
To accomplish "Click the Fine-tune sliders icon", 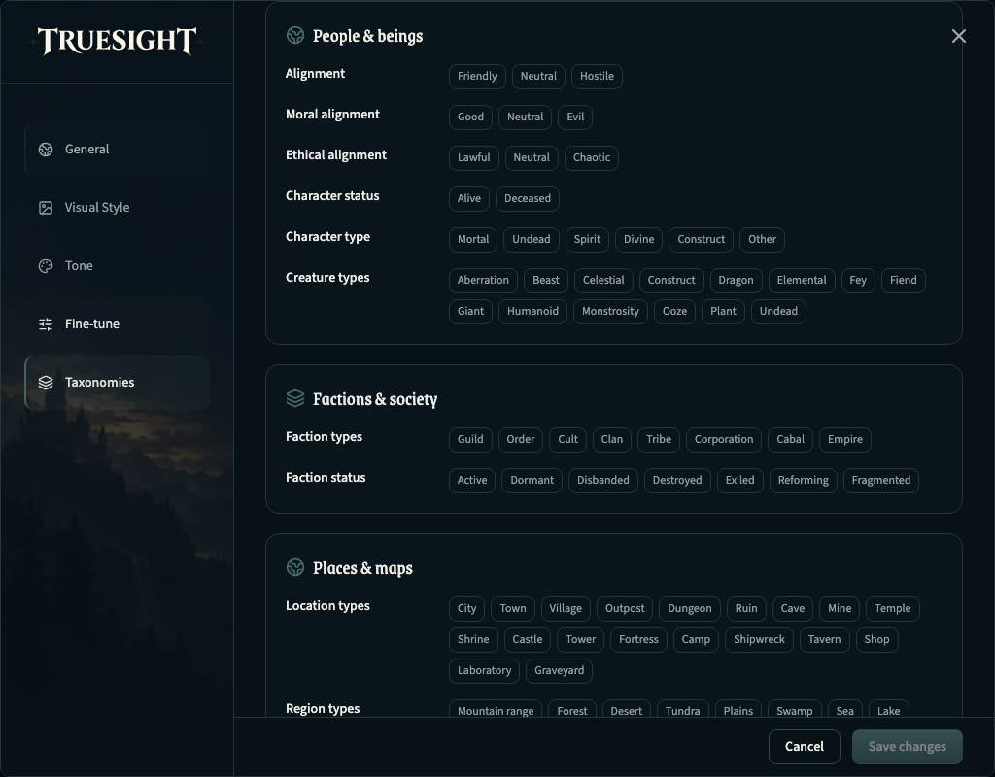I will pyautogui.click(x=46, y=324).
